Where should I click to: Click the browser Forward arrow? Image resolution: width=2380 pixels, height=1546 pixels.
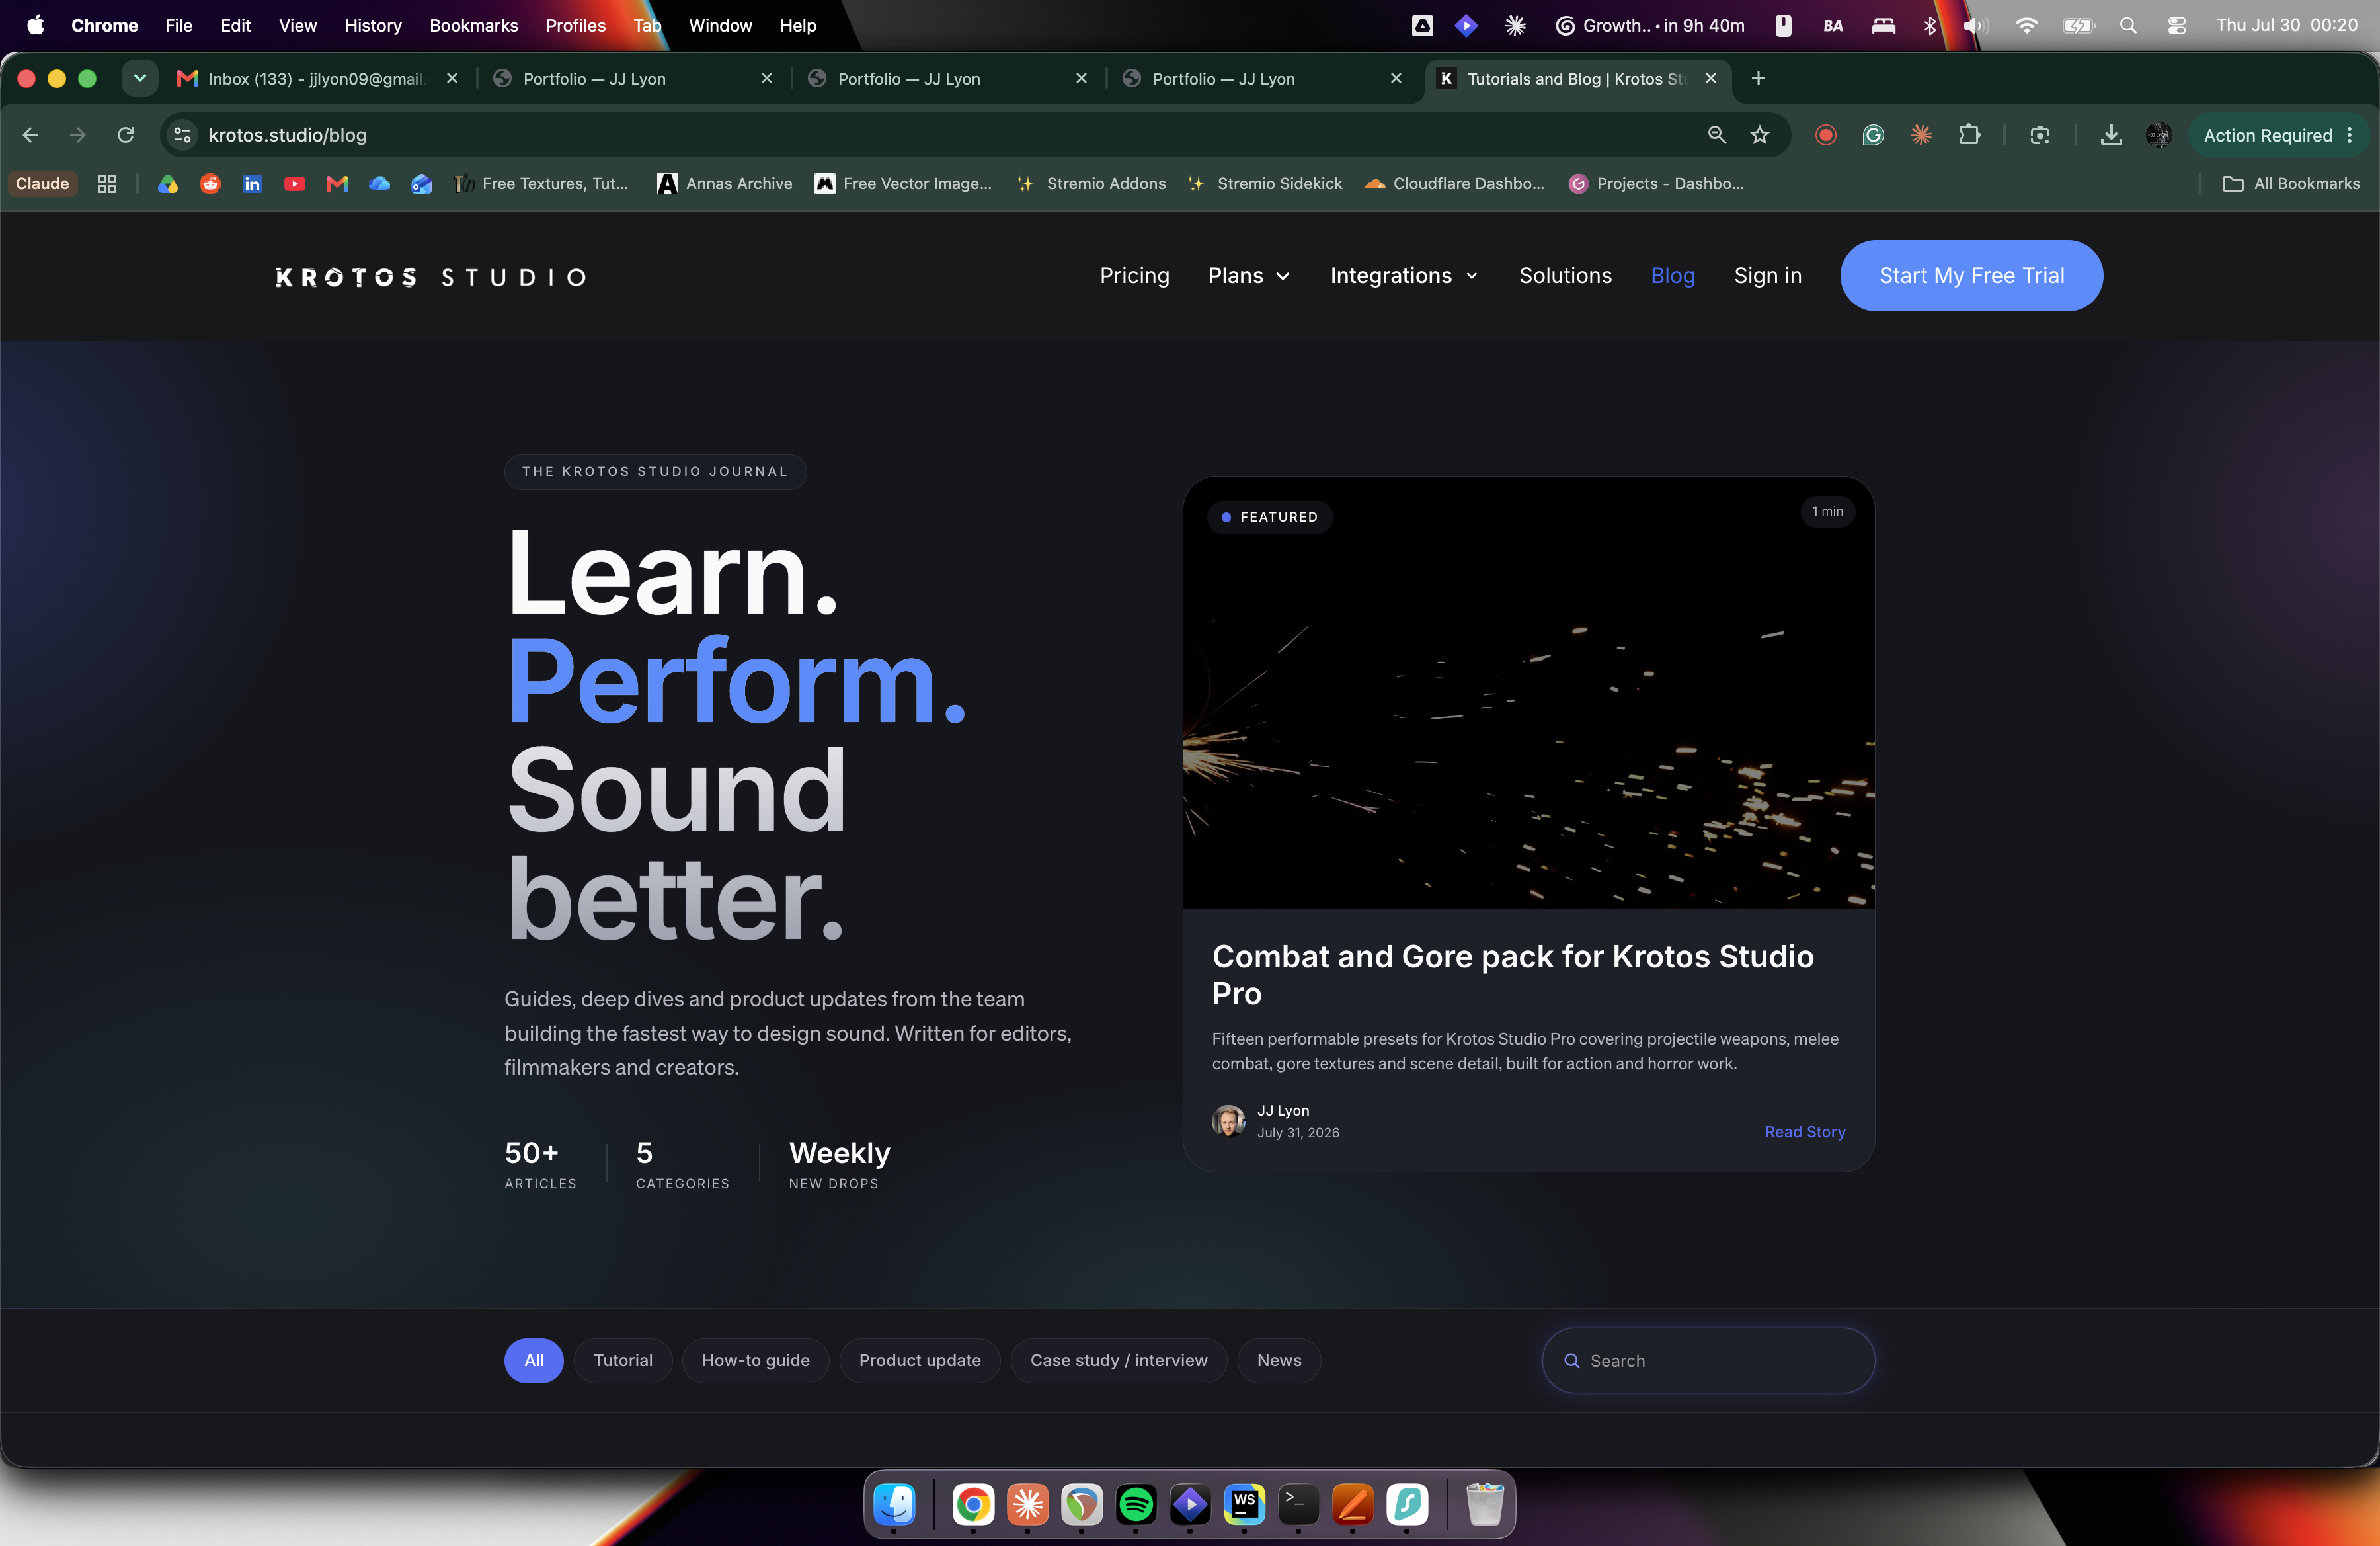[77, 135]
